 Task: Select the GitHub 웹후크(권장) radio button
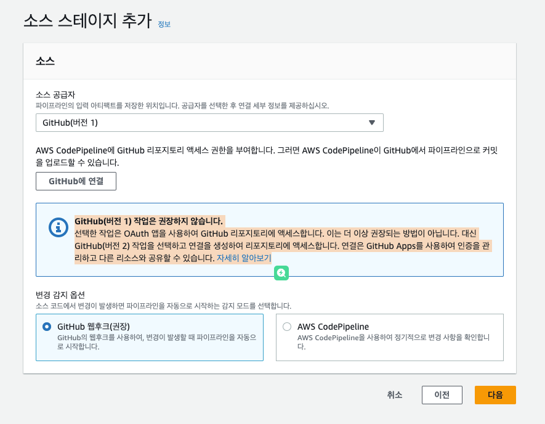(x=47, y=327)
